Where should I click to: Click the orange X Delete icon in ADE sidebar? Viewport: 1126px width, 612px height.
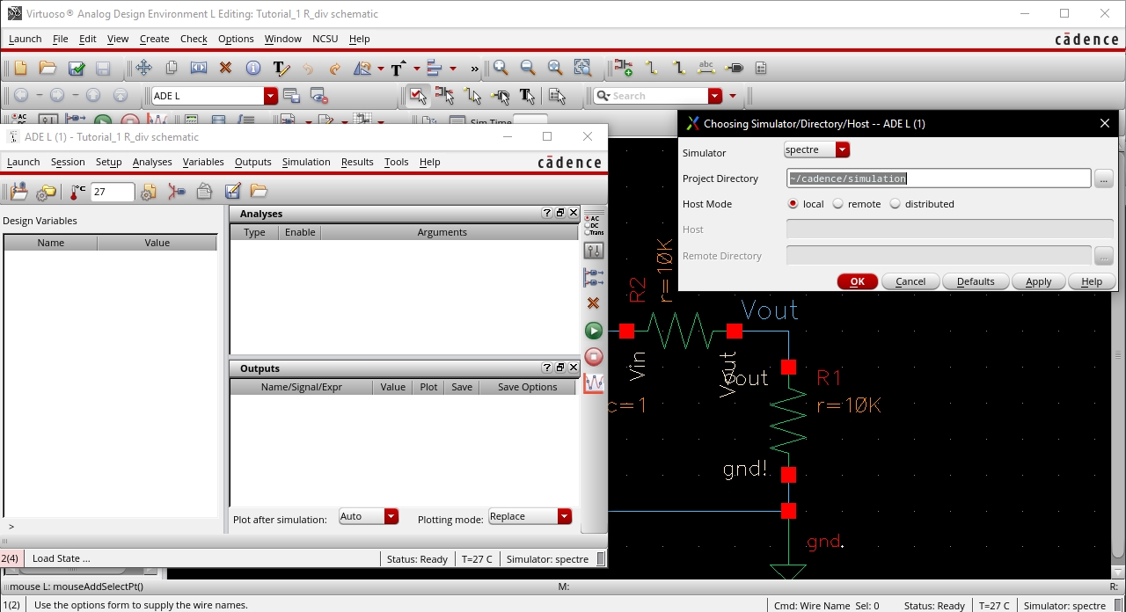click(x=594, y=303)
